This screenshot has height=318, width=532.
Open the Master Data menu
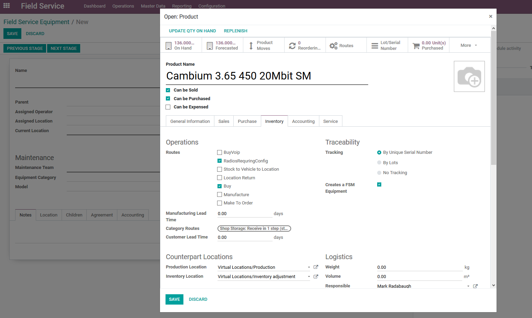[153, 6]
